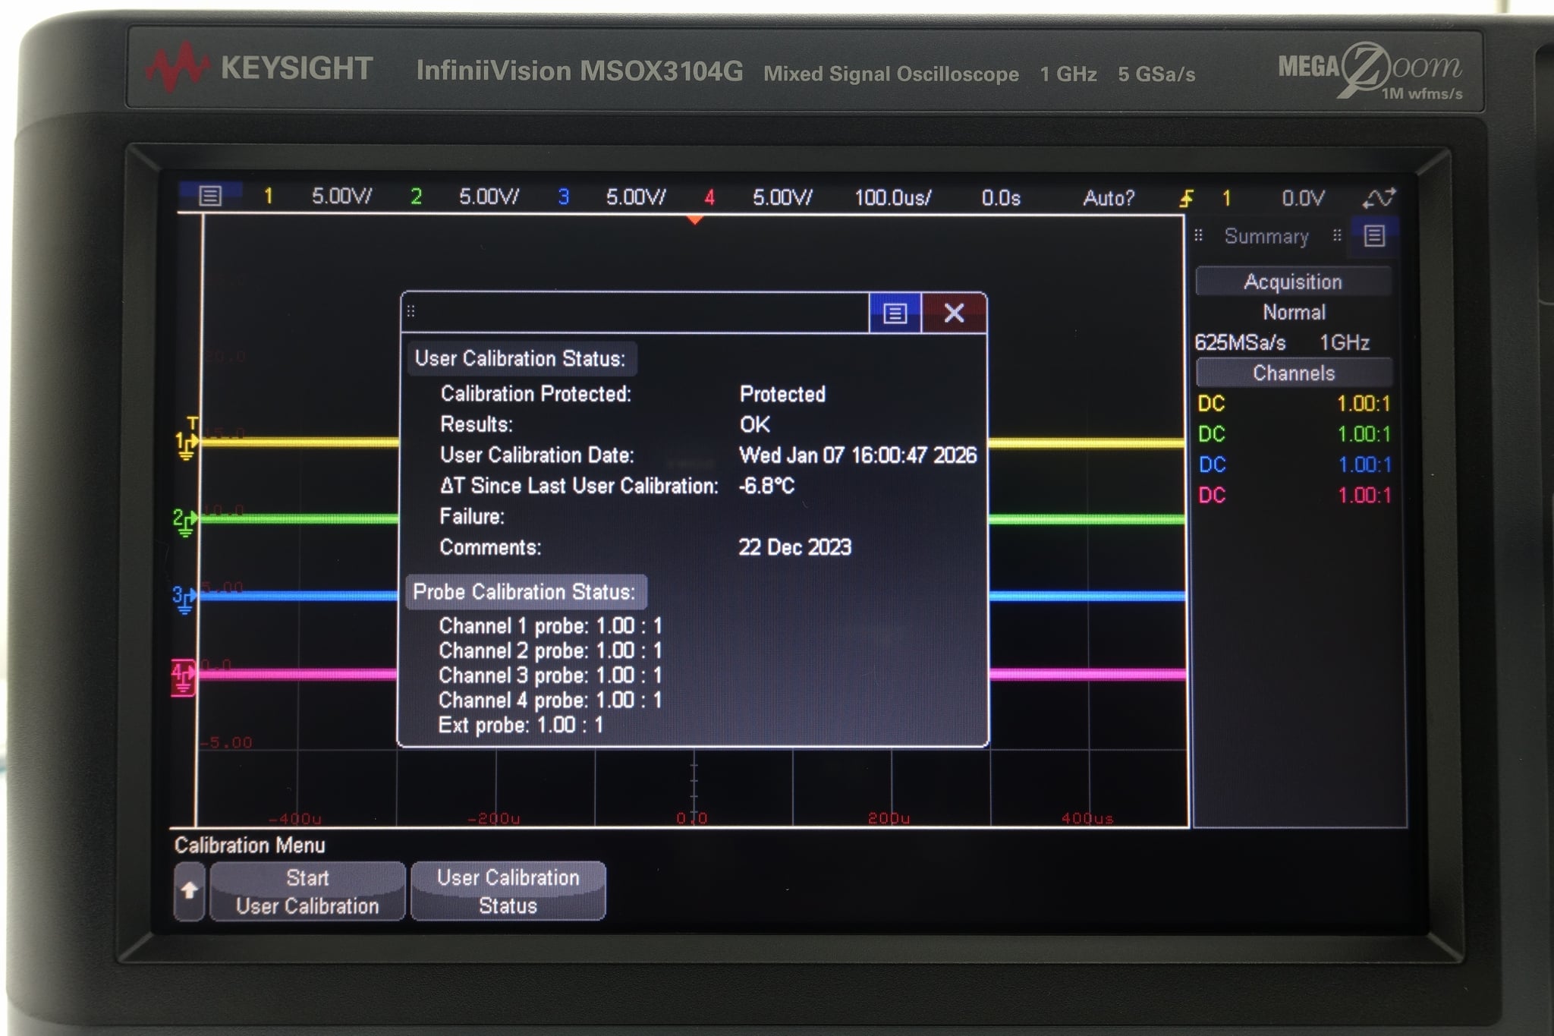Click Channel 2 probe: 1.00 : 1 row
Image resolution: width=1554 pixels, height=1036 pixels.
550,650
